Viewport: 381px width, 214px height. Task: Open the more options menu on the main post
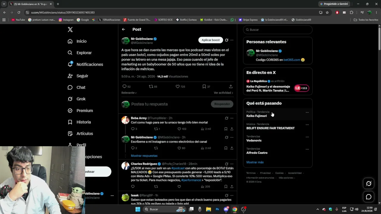(x=232, y=40)
